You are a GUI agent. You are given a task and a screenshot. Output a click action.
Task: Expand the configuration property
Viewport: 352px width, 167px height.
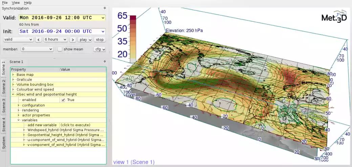pos(18,105)
